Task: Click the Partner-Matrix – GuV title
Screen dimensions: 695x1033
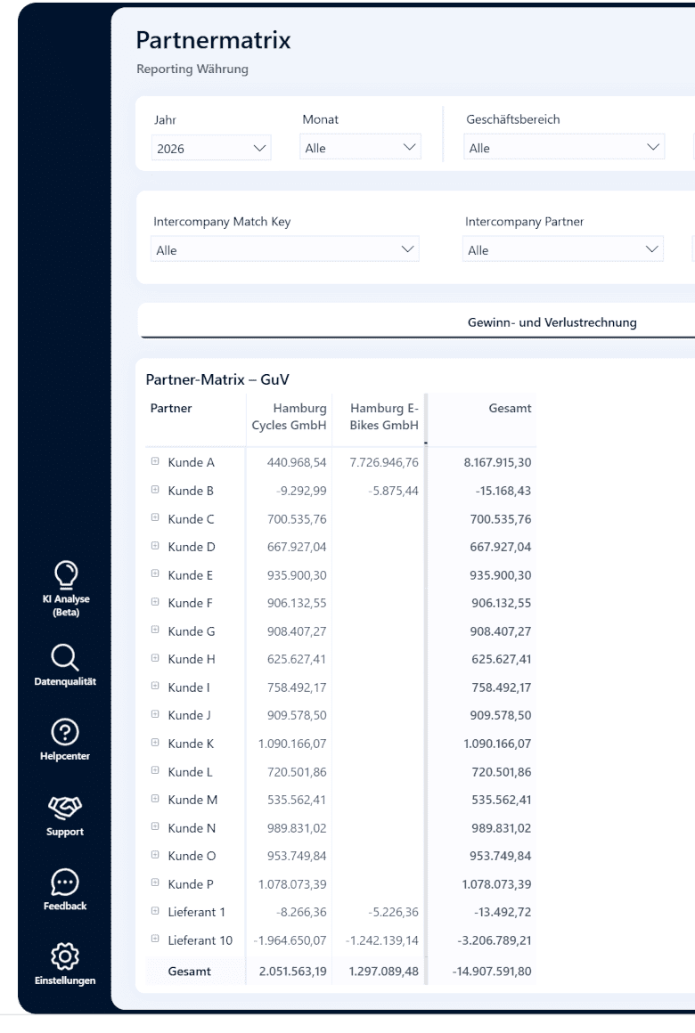Action: click(x=217, y=379)
